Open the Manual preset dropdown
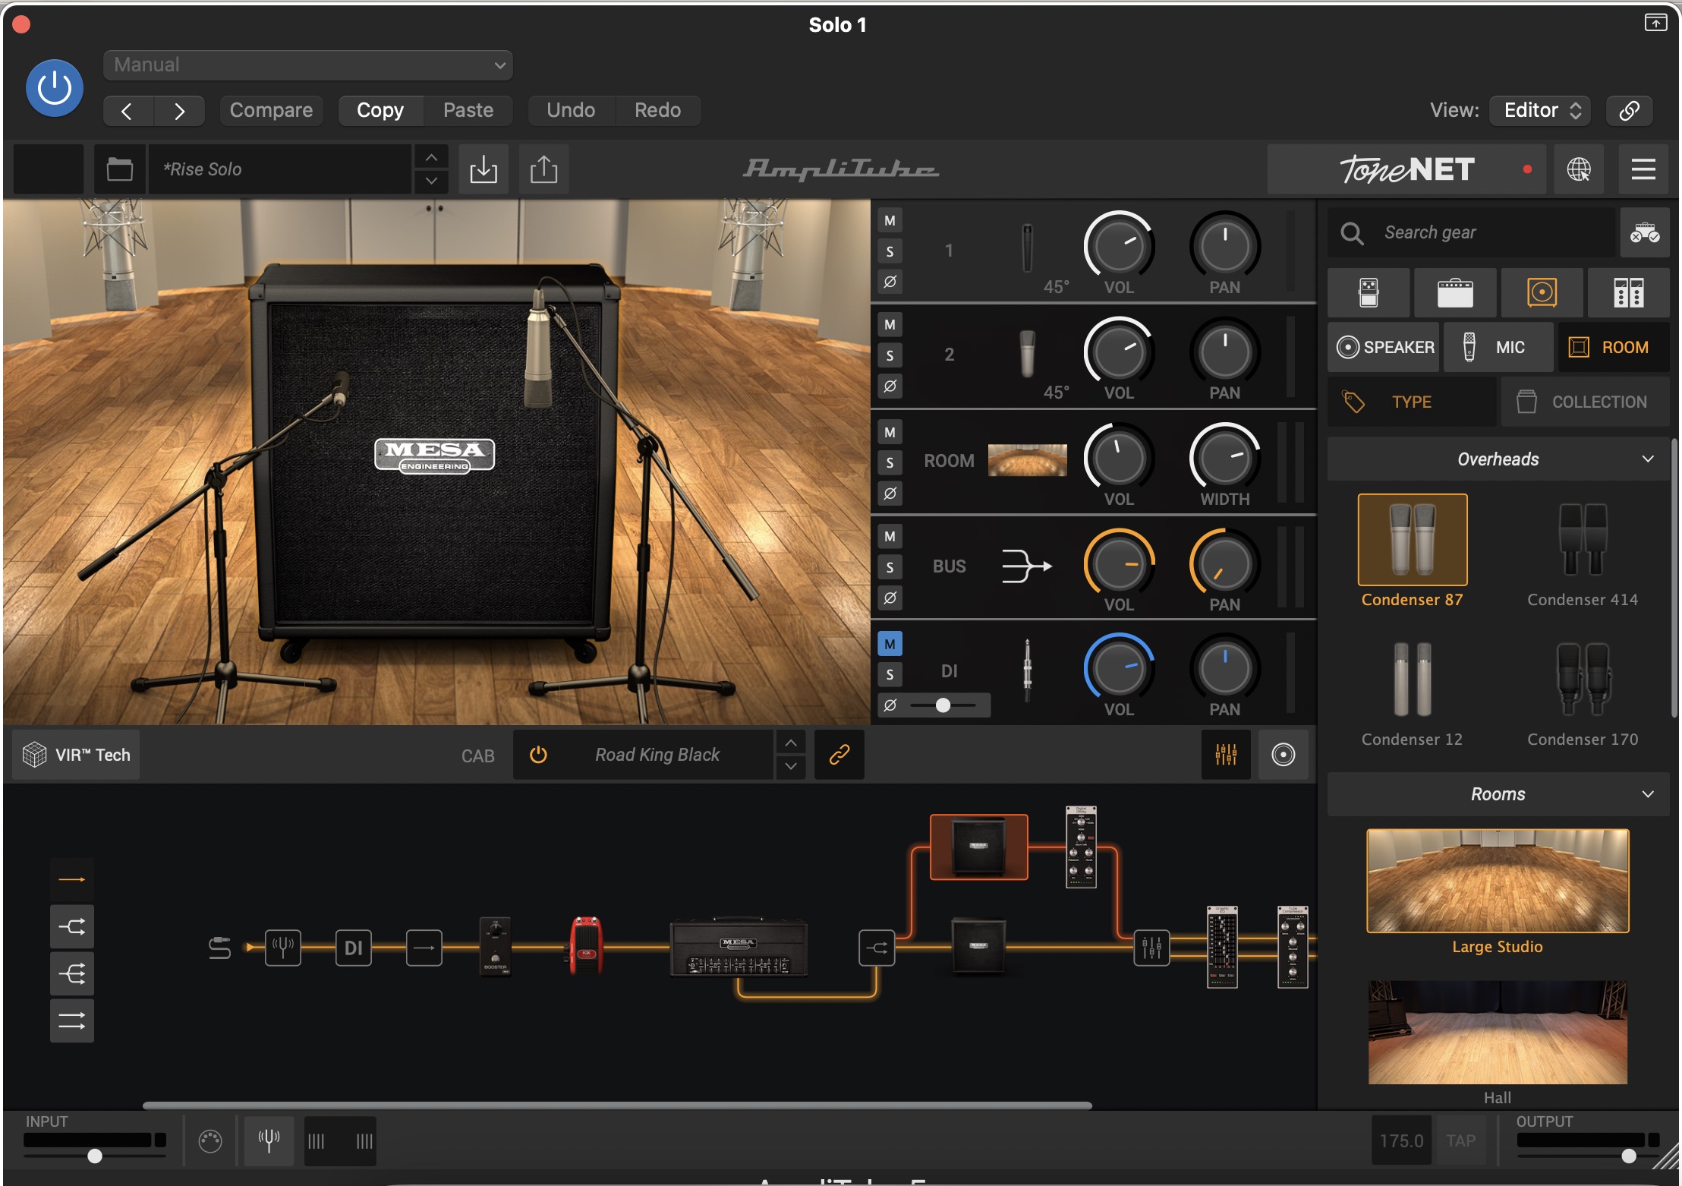The height and width of the screenshot is (1186, 1682). pos(307,65)
